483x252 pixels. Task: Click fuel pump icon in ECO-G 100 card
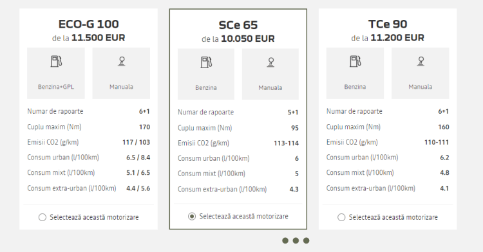point(56,61)
